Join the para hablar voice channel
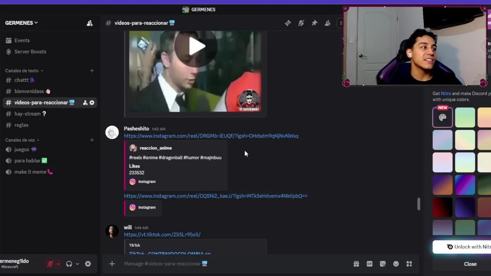This screenshot has width=491, height=276. (x=50, y=161)
